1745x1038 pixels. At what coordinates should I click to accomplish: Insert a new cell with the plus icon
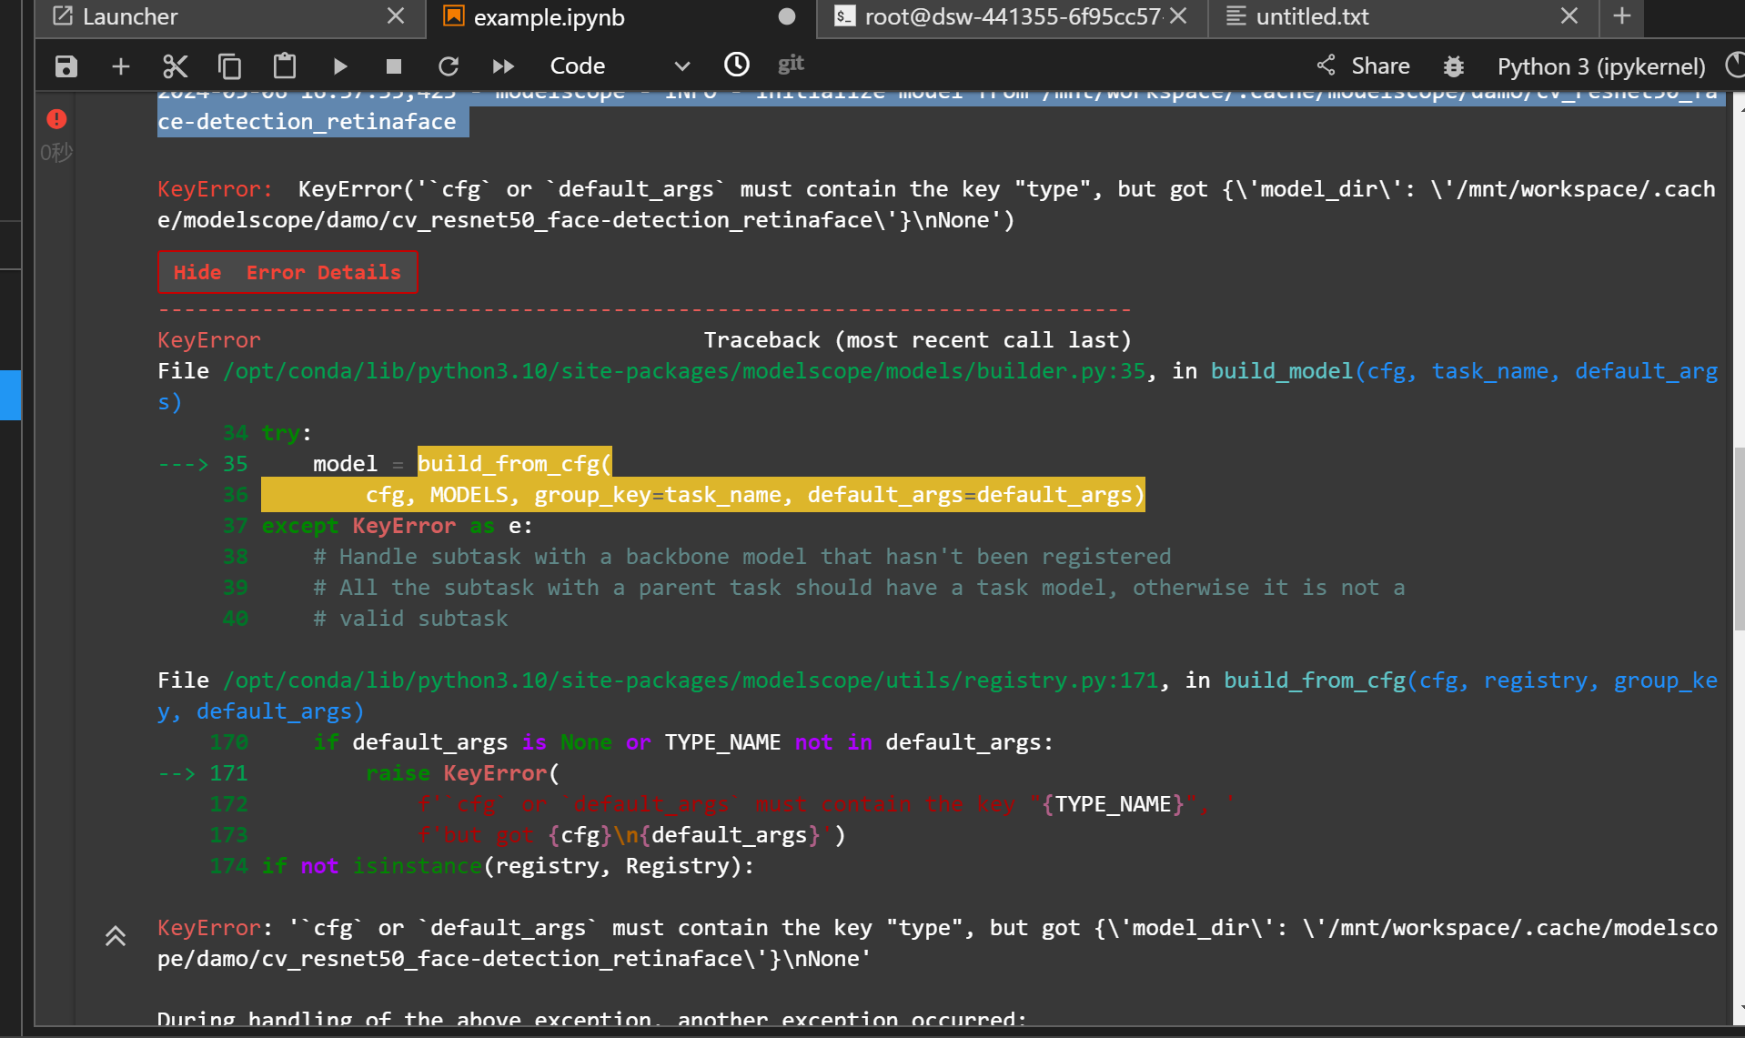[121, 66]
